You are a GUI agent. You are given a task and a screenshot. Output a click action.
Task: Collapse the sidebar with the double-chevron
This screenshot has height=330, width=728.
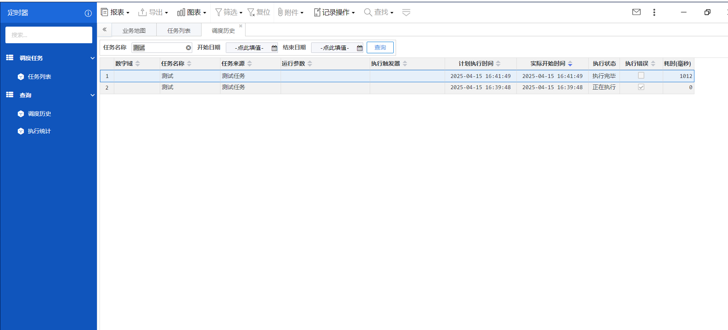point(105,29)
